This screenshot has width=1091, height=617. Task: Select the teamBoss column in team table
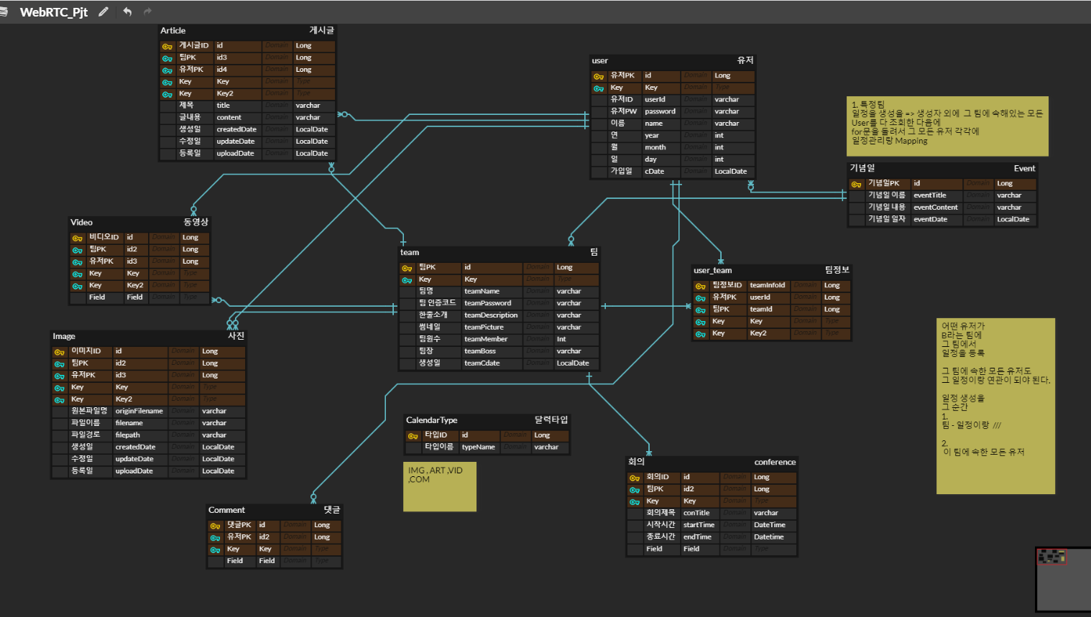pyautogui.click(x=480, y=351)
